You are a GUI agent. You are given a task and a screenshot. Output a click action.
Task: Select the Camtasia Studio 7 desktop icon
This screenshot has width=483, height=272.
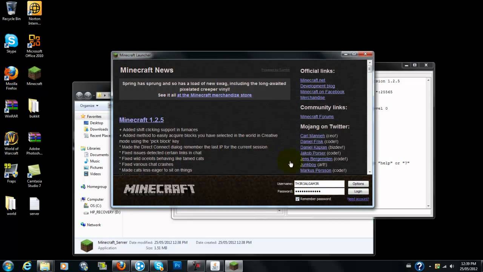pyautogui.click(x=34, y=176)
